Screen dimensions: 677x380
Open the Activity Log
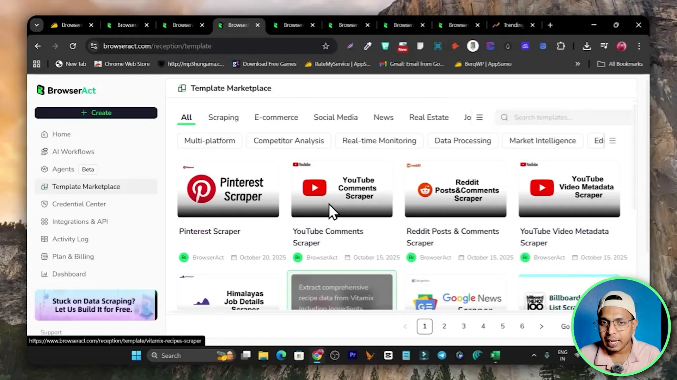click(x=70, y=239)
